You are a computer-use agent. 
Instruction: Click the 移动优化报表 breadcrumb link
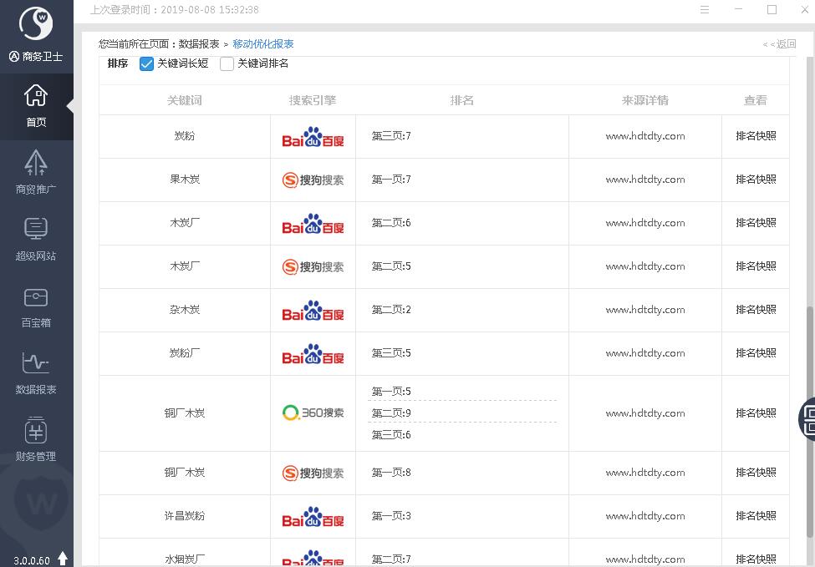263,44
